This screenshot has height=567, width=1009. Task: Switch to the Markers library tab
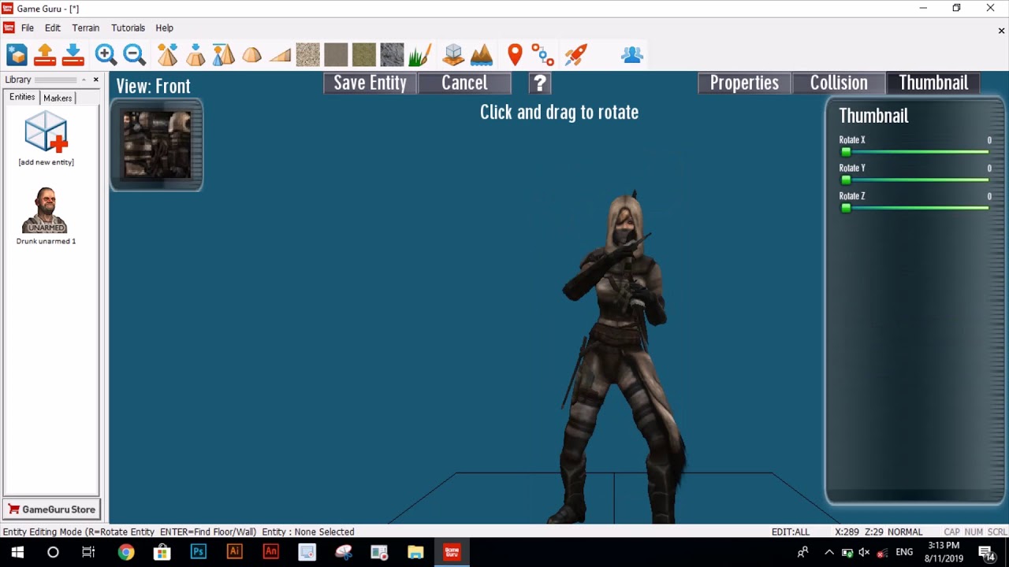tap(58, 98)
